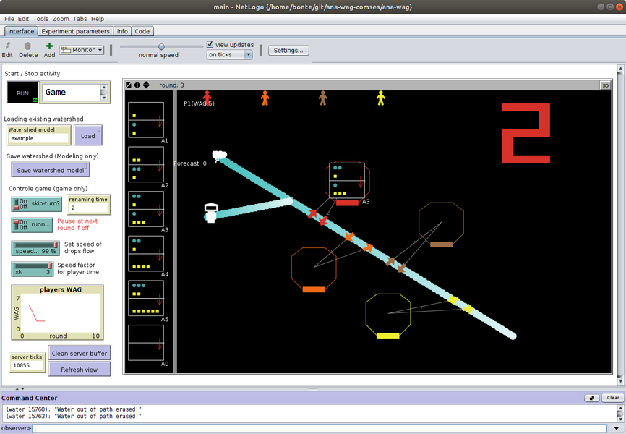Select the yellow player figure
The height and width of the screenshot is (434, 626).
(380, 98)
